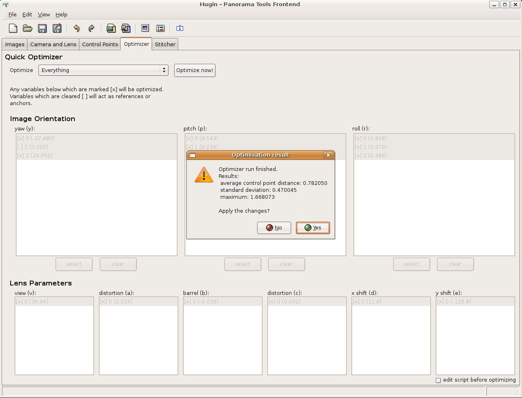Click the average control point distance line

click(x=273, y=183)
